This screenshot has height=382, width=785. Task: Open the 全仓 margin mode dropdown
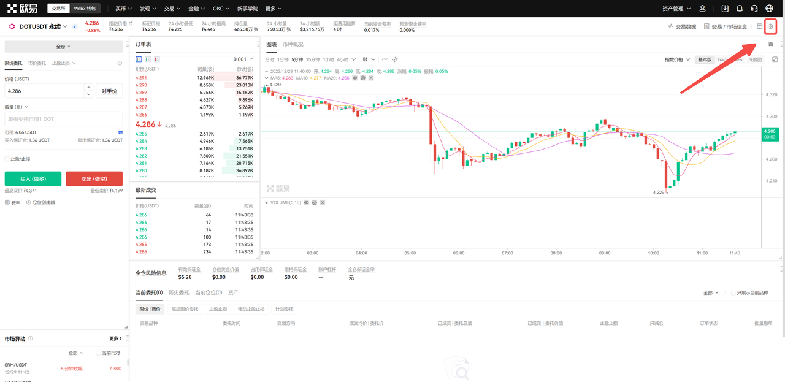63,47
